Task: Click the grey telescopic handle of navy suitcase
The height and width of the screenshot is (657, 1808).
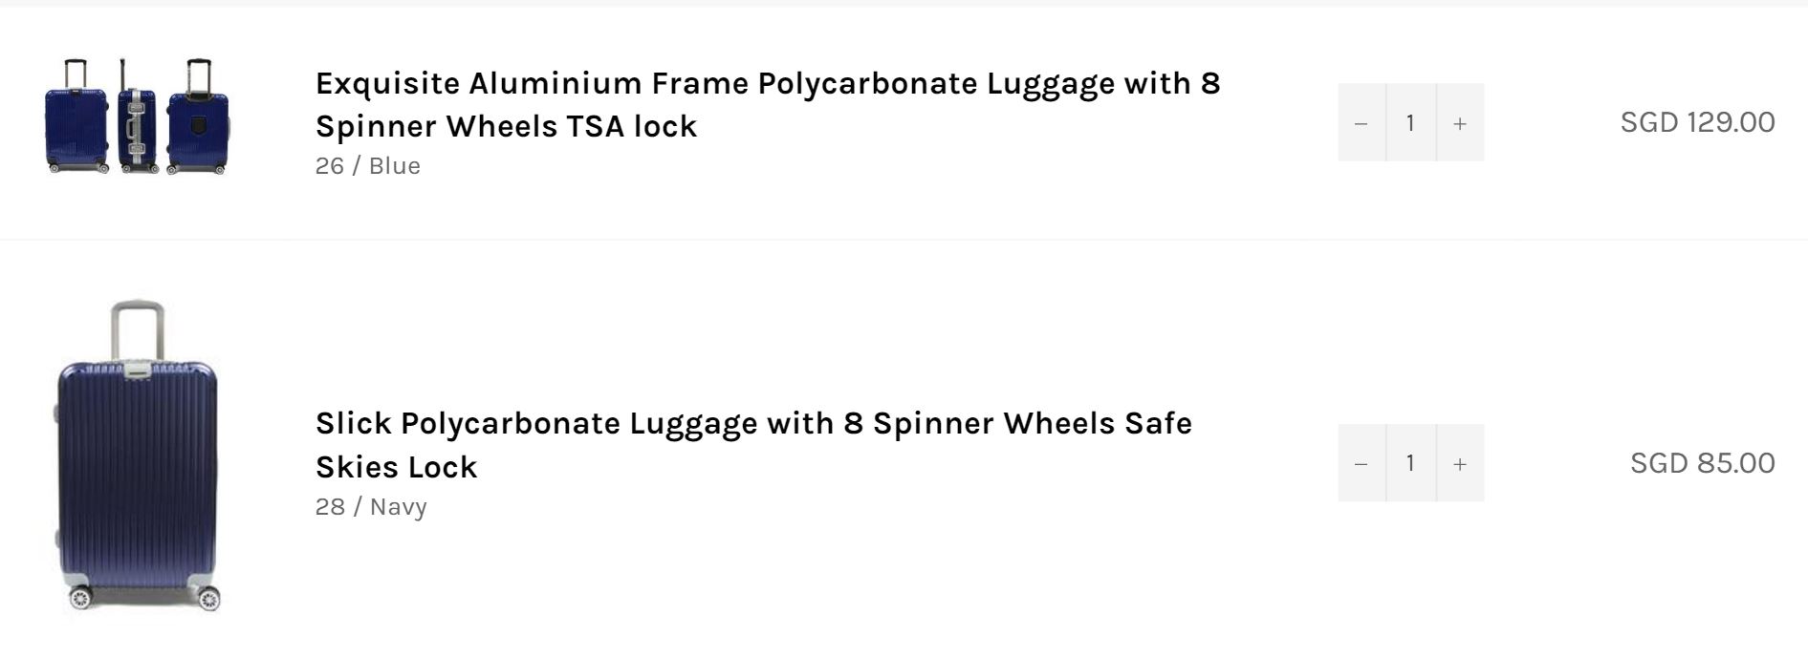Action: coord(137,331)
